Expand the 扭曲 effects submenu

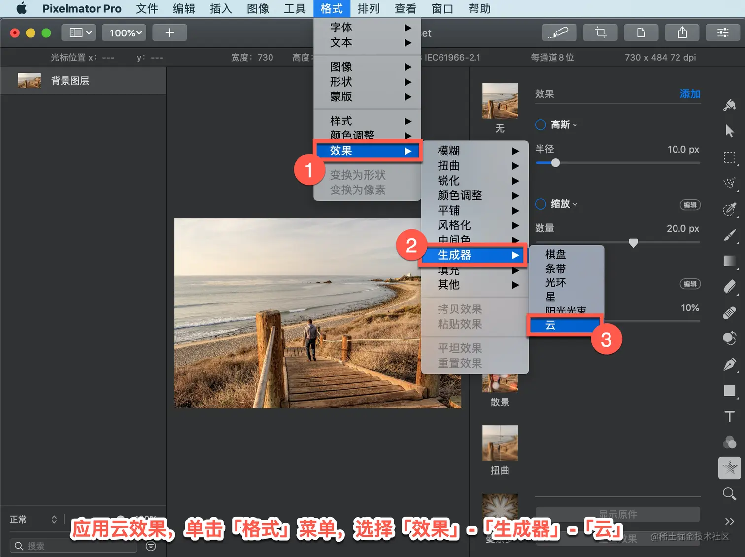click(x=475, y=166)
